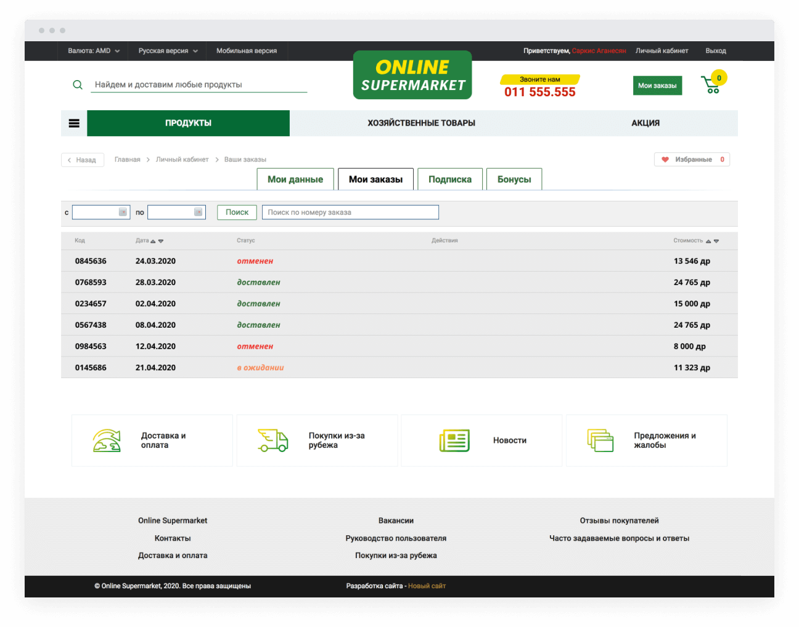The width and height of the screenshot is (799, 627).
Task: Switch to Мобильная версия
Action: tap(247, 51)
